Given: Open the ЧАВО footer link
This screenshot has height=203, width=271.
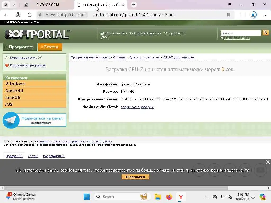Looking at the screenshot, I should click(91, 142).
